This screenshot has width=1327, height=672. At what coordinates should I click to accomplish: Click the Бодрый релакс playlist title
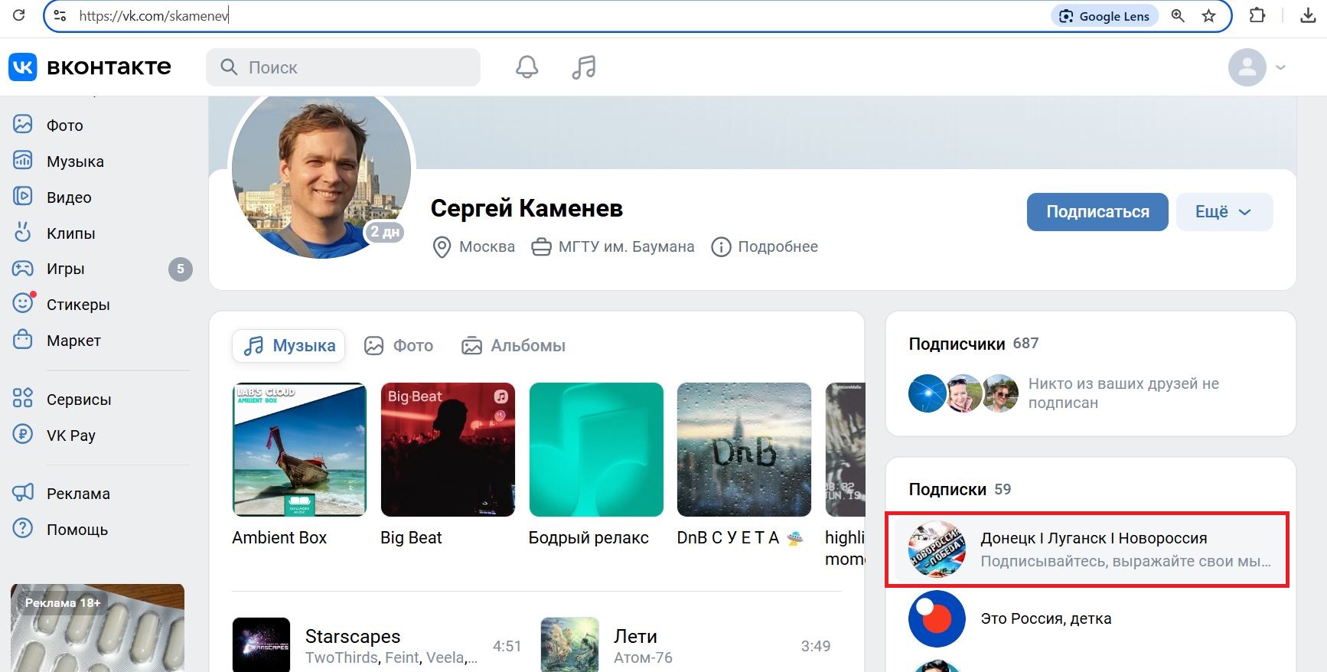click(x=589, y=538)
